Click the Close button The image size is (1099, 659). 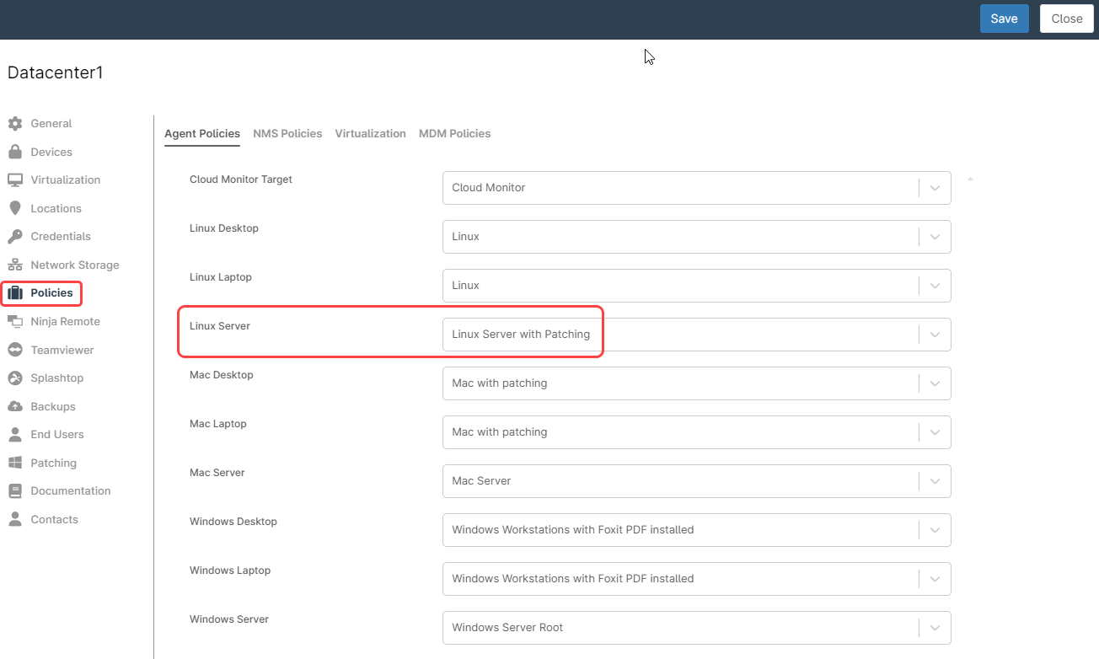click(1066, 19)
